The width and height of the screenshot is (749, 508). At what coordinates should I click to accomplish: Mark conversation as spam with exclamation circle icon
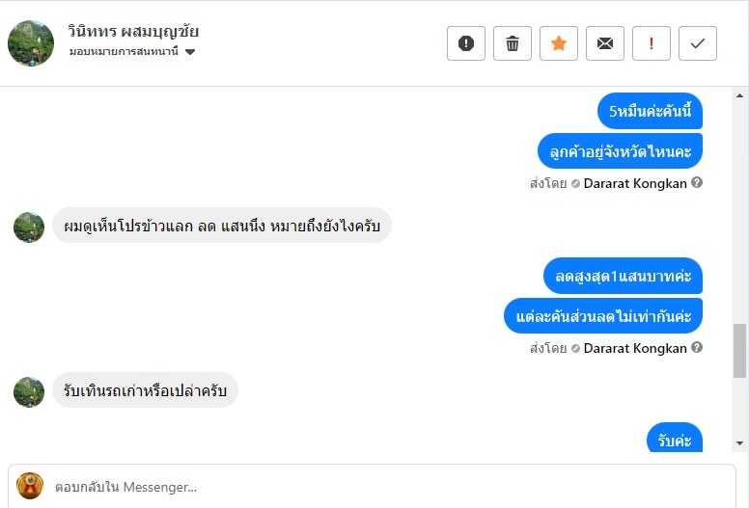tap(466, 43)
